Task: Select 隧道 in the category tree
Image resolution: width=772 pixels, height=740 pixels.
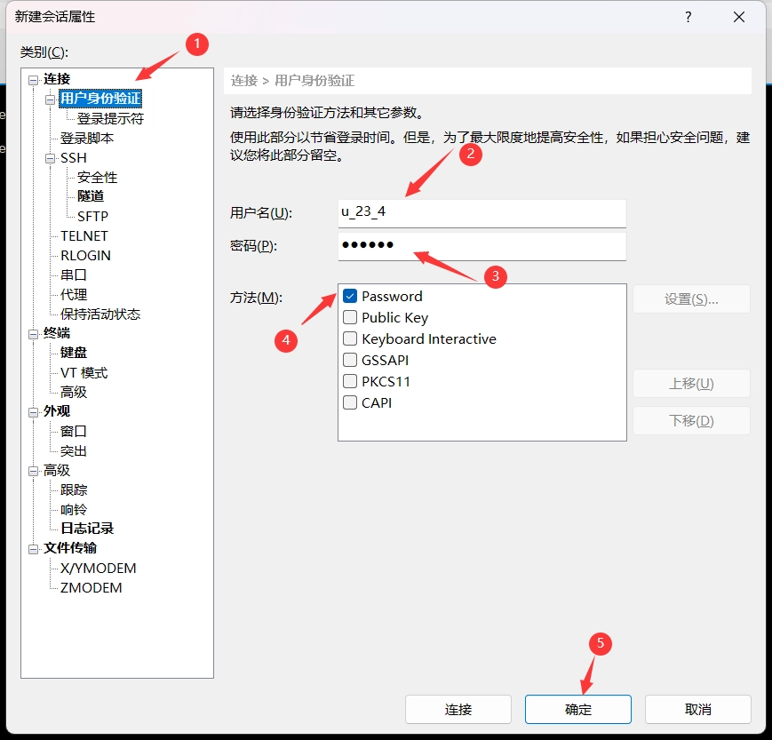Action: point(91,196)
